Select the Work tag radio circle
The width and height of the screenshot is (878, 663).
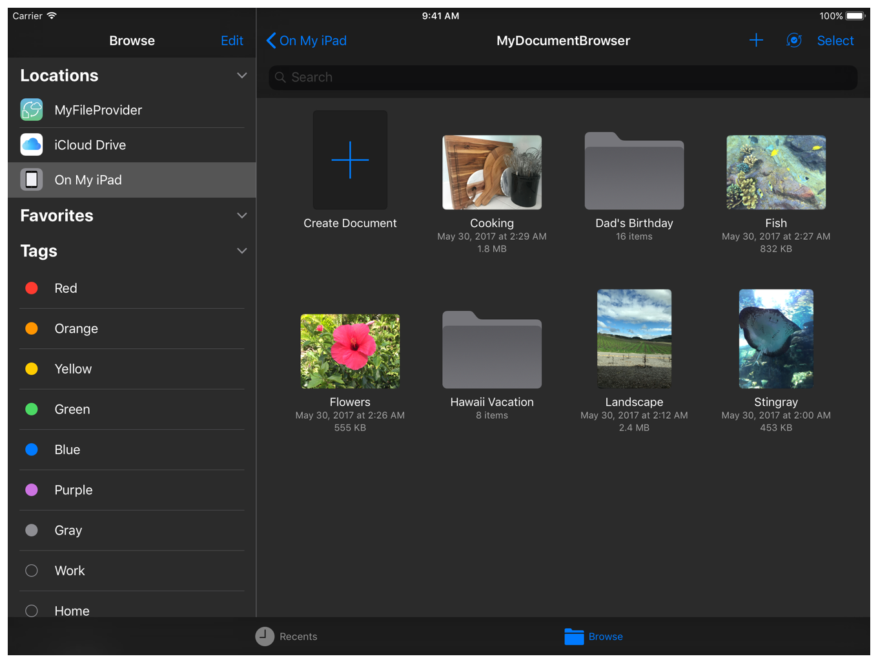click(31, 571)
